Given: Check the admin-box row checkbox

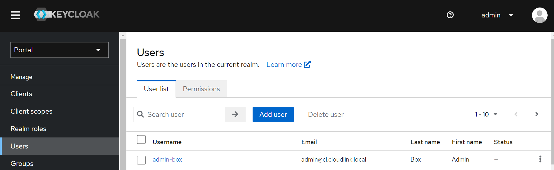Looking at the screenshot, I should coord(141,160).
